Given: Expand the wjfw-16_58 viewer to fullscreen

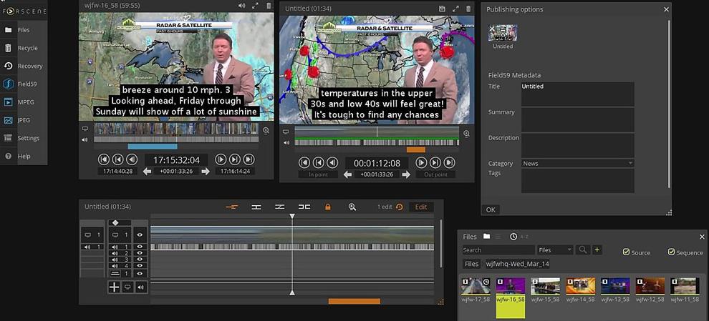Looking at the screenshot, I should (x=255, y=6).
